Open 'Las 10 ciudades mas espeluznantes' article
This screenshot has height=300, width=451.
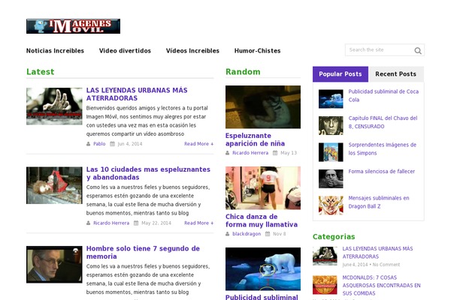pos(148,173)
